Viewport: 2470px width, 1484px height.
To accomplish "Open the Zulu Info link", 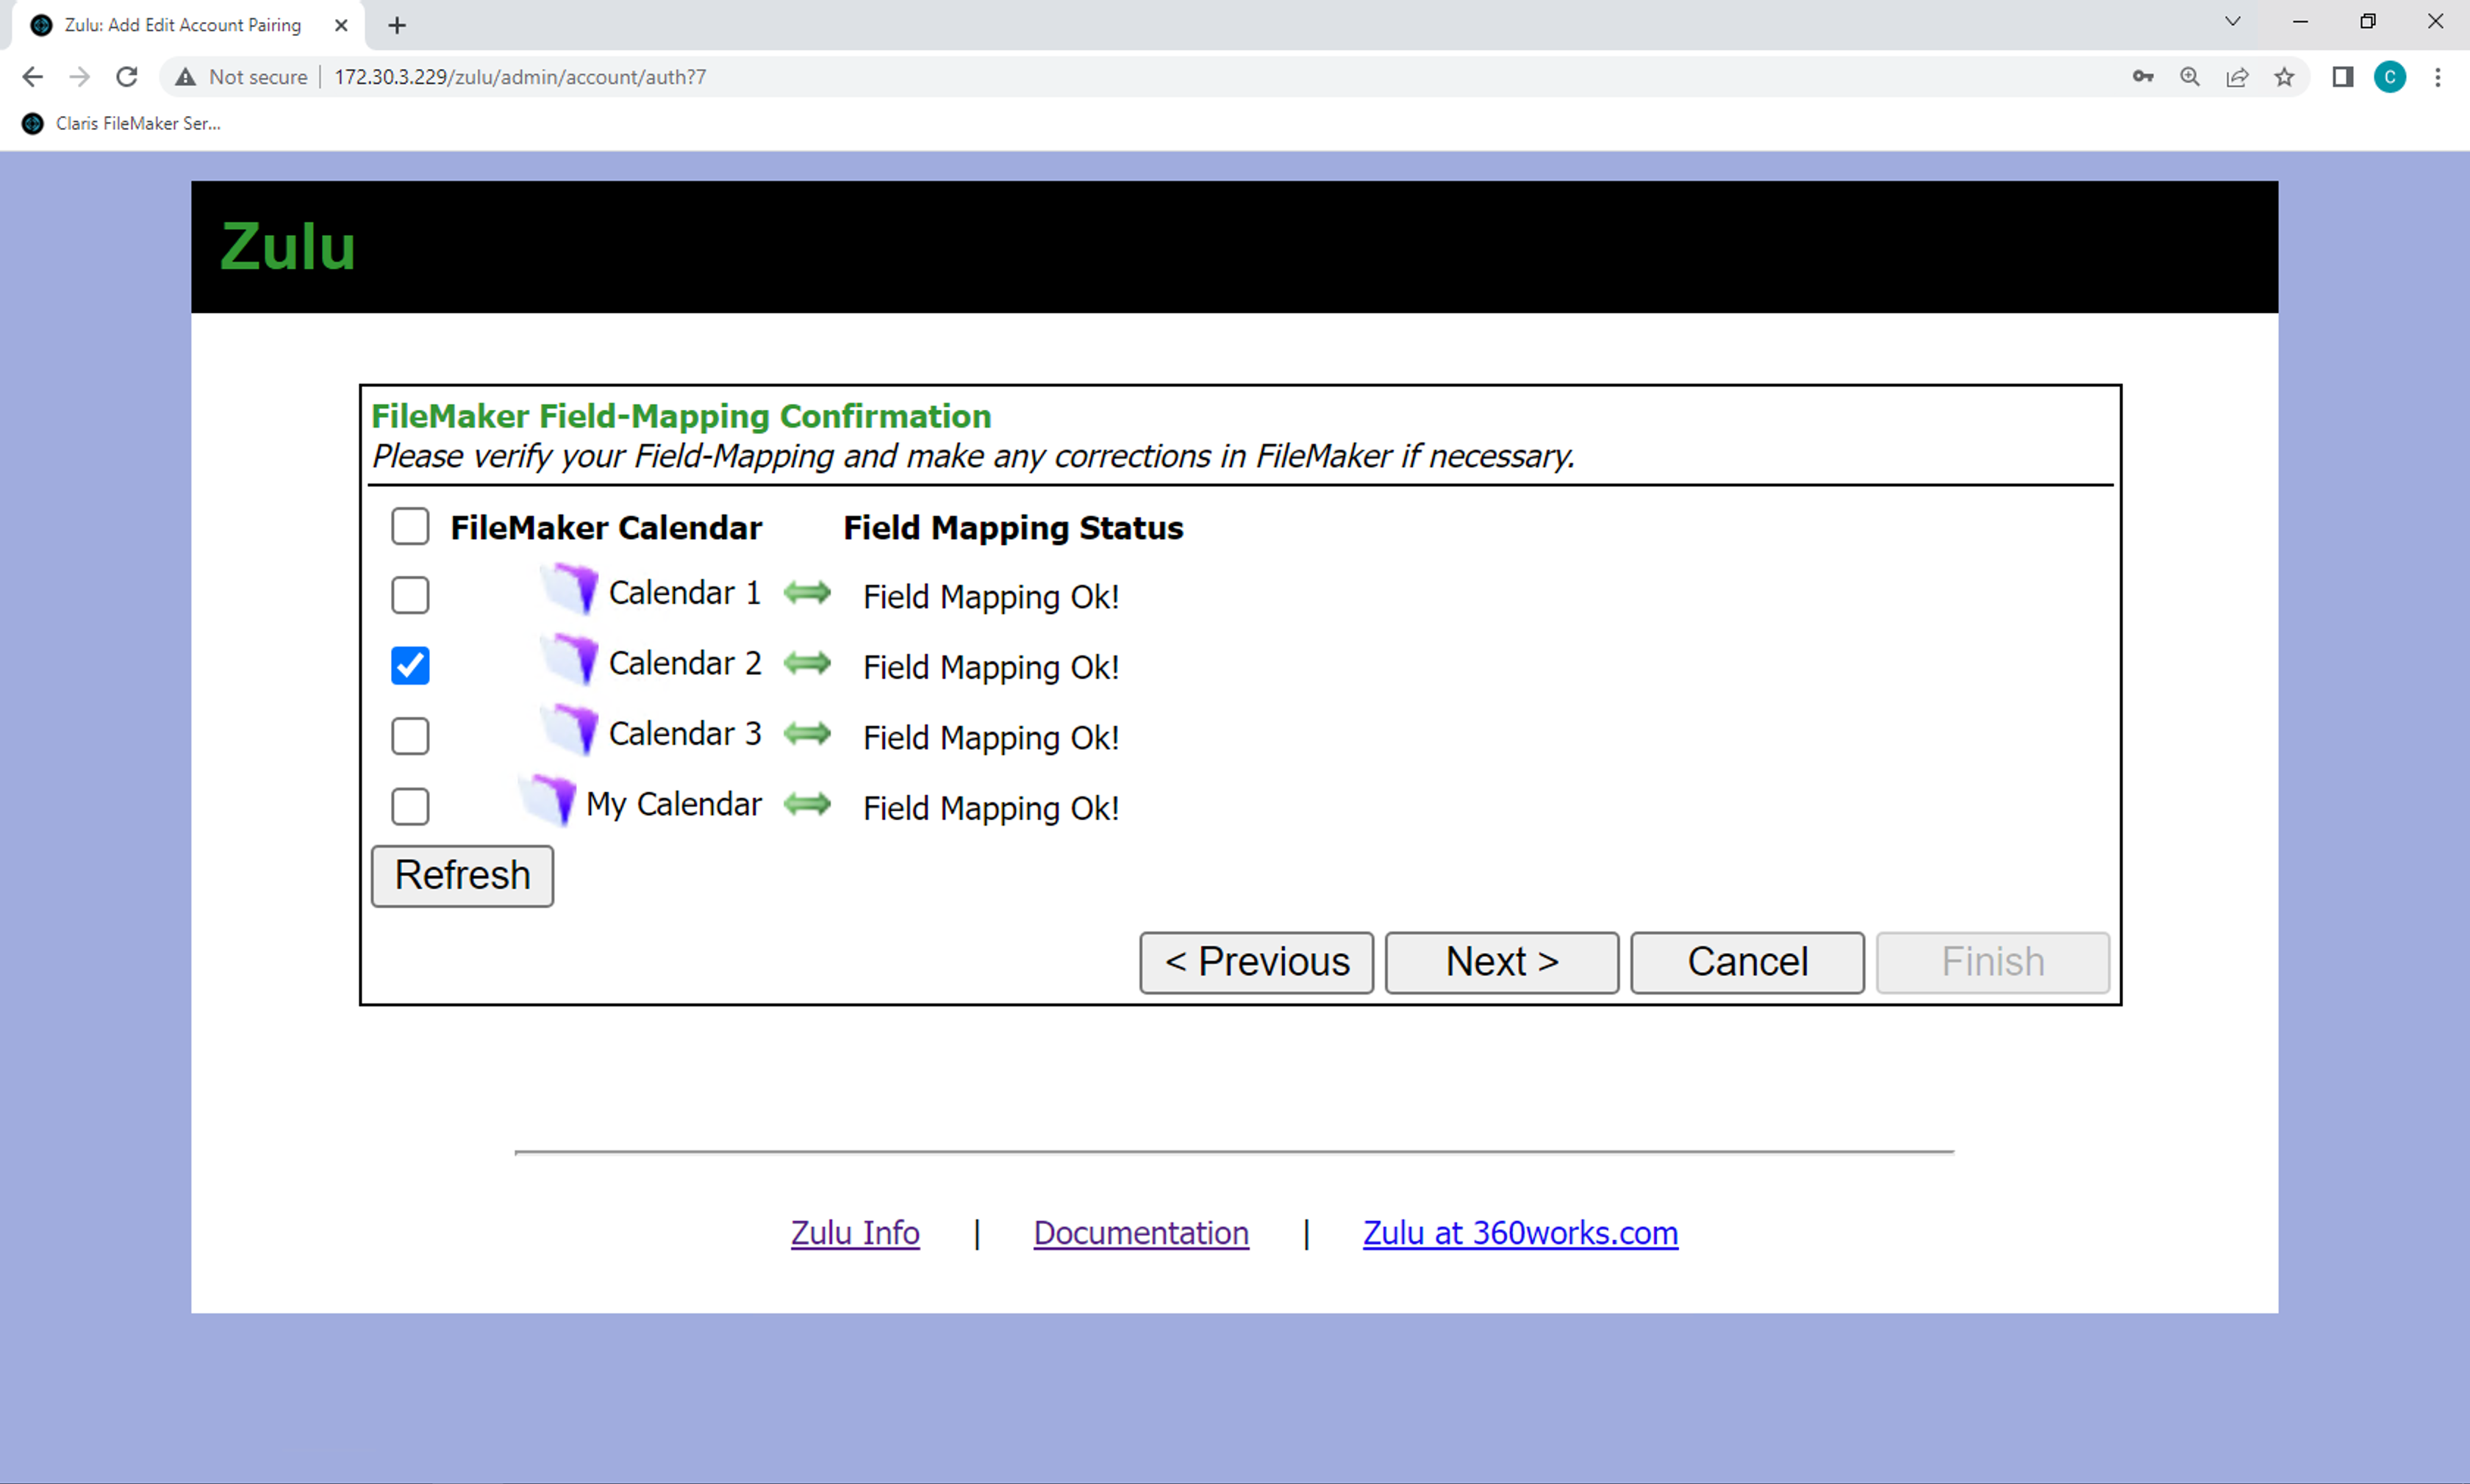I will click(856, 1233).
